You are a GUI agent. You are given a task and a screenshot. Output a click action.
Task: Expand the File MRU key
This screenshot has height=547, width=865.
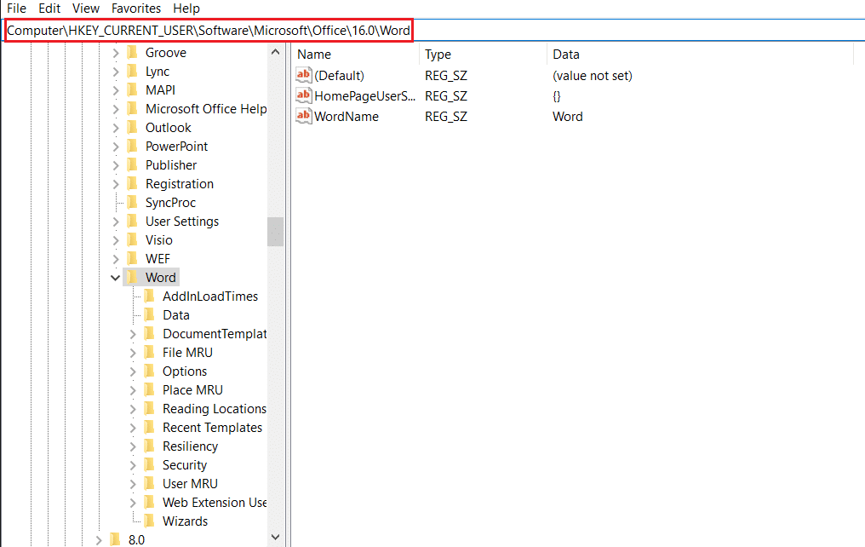coord(133,353)
